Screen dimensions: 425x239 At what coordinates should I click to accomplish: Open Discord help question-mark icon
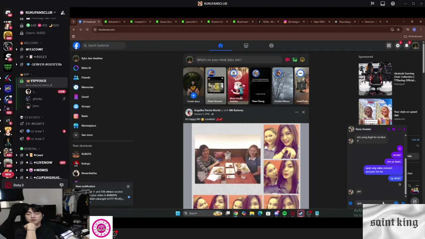tap(393, 4)
